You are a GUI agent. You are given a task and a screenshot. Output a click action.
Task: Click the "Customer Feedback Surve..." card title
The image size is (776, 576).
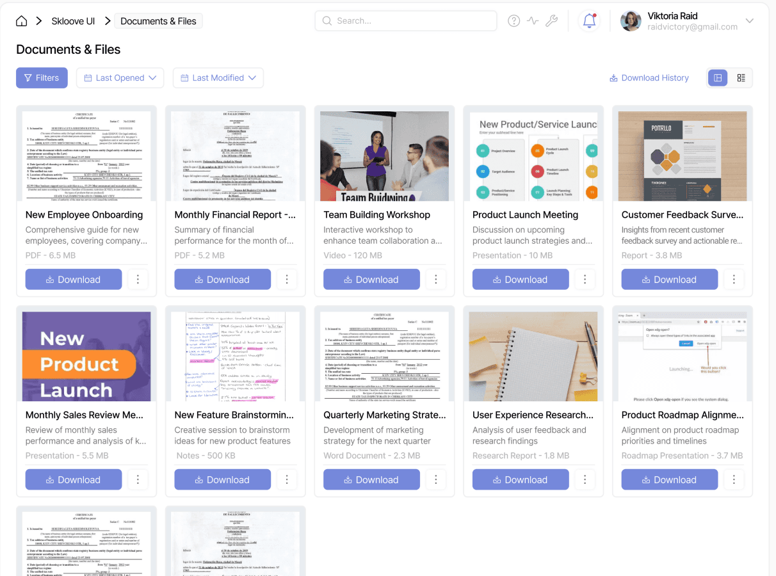click(x=683, y=215)
